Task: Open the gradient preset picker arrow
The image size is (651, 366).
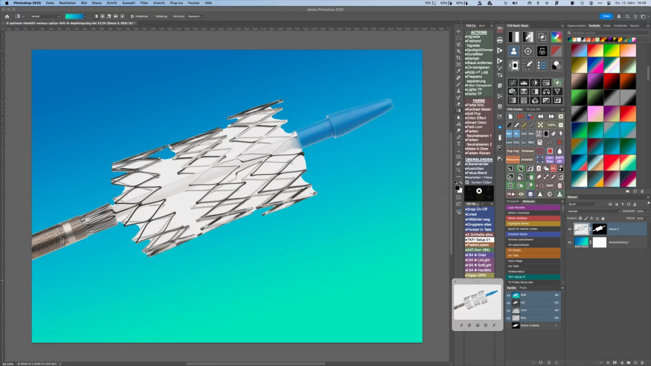Action: click(x=85, y=16)
